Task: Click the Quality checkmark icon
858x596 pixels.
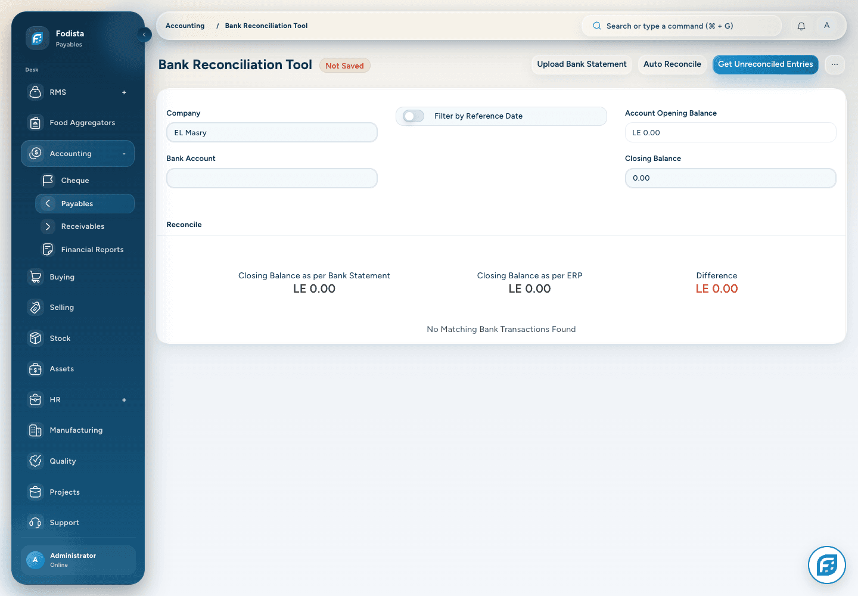Action: coord(36,461)
